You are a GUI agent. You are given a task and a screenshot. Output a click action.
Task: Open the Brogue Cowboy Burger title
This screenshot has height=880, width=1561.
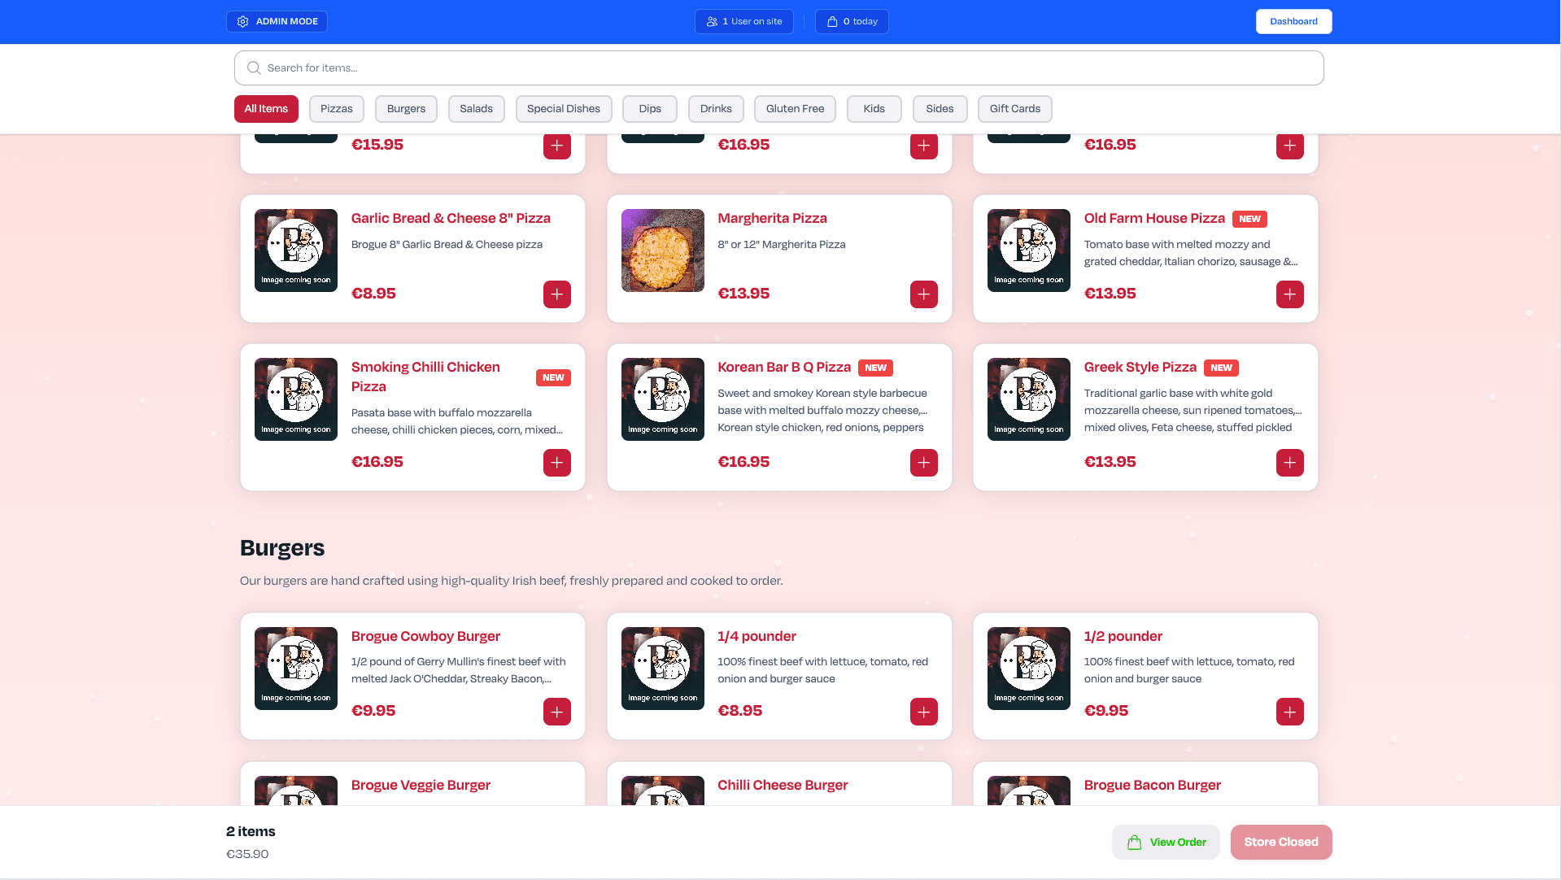coord(425,637)
